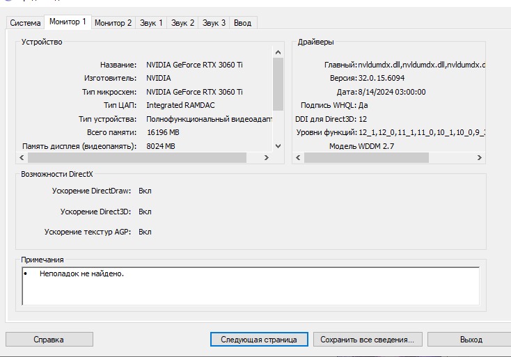The height and width of the screenshot is (357, 511).
Task: Click the 'Ускорение Direct3D:' label
Action: click(95, 212)
